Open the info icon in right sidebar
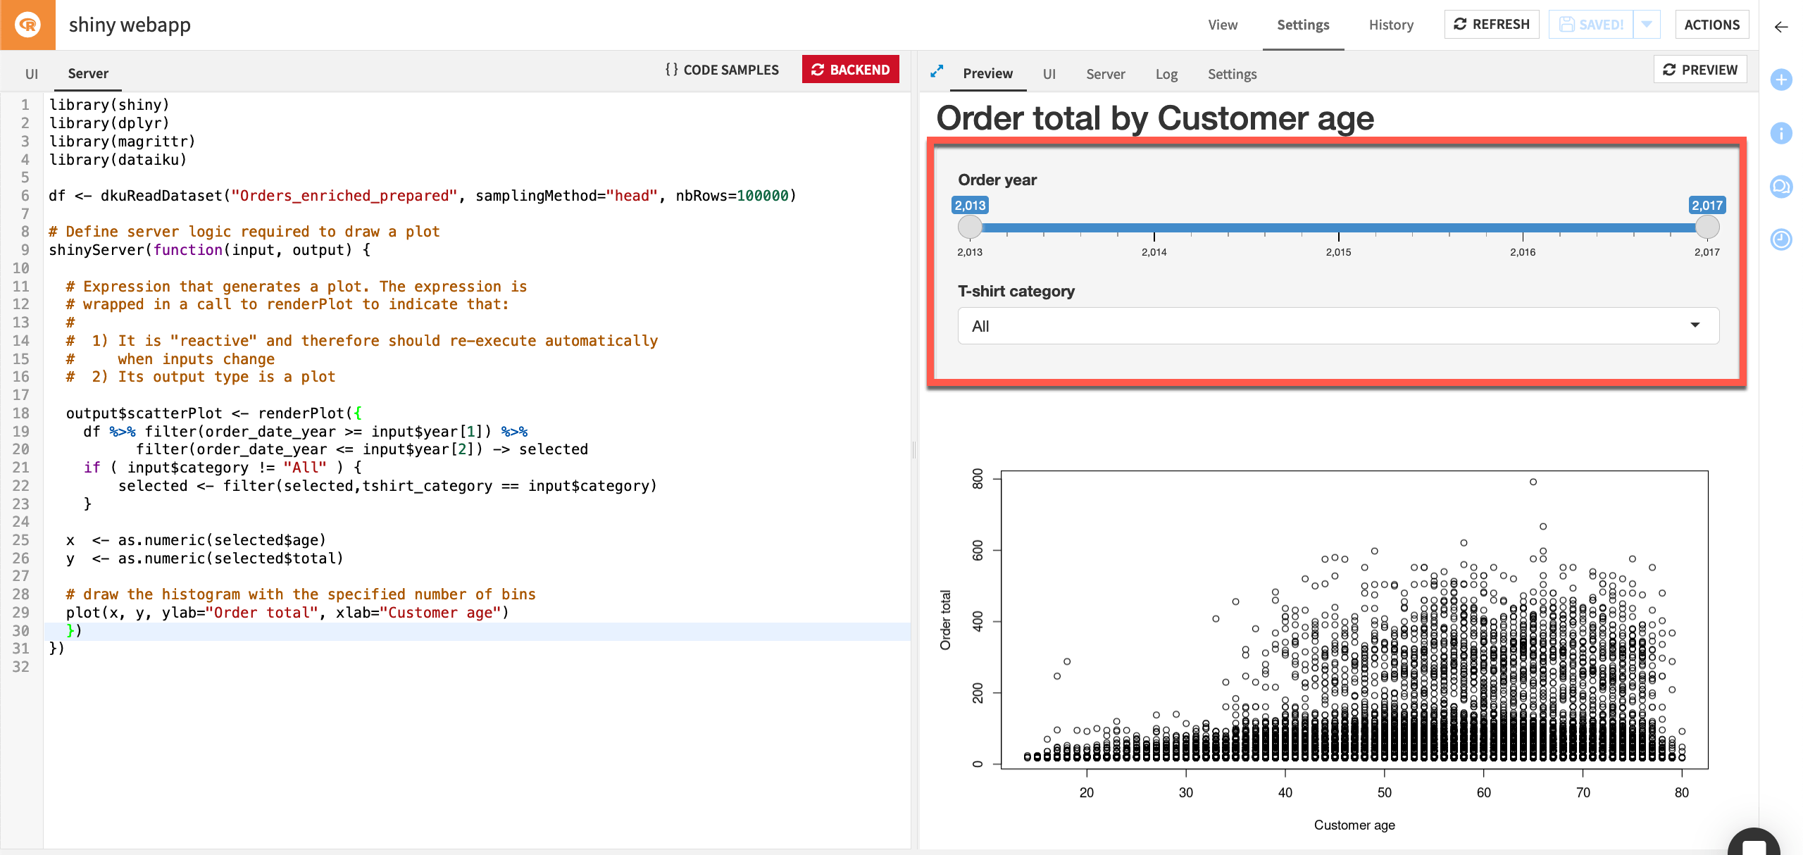Screen dimensions: 1803x855 (1781, 132)
